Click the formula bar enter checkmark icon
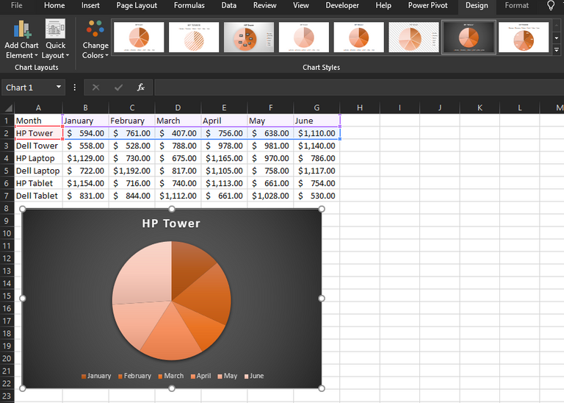This screenshot has width=564, height=403. point(118,88)
